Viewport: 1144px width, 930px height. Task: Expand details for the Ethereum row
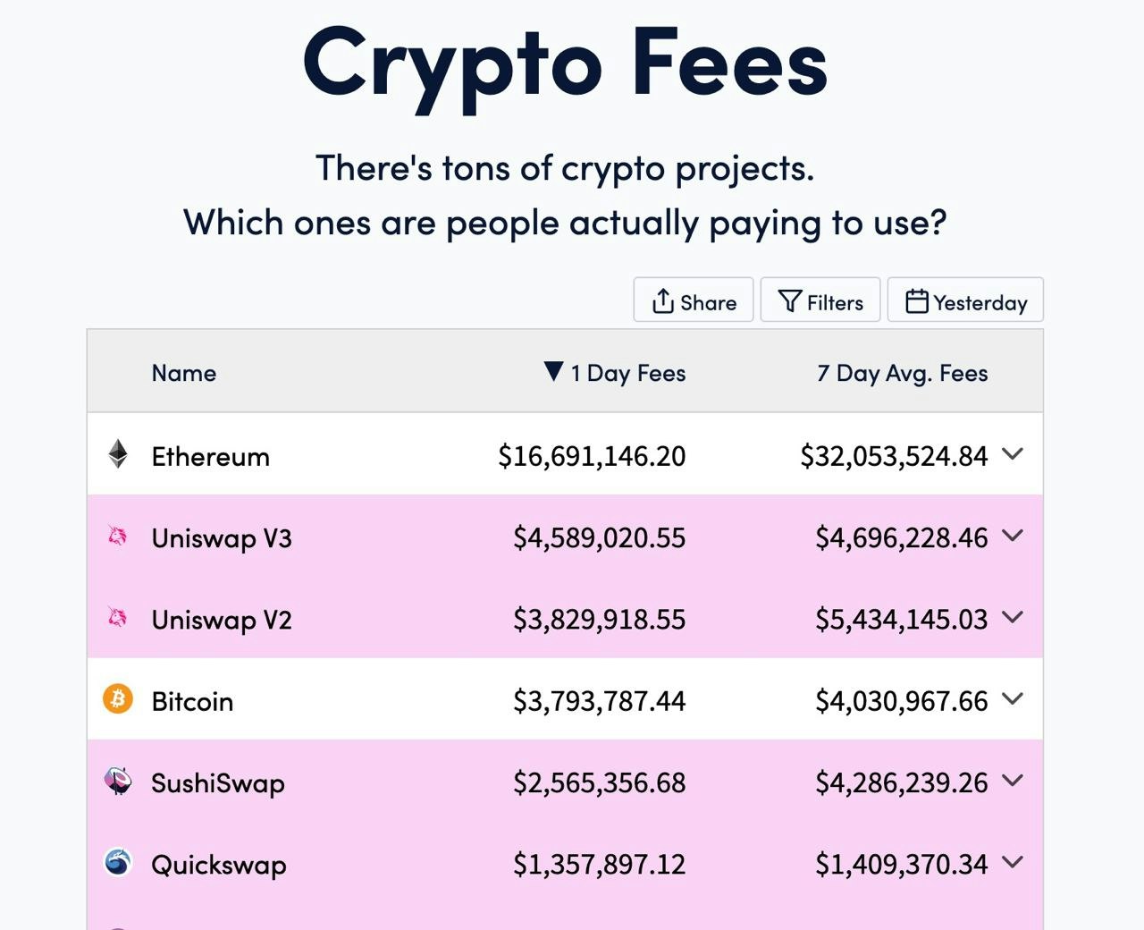click(x=1014, y=455)
